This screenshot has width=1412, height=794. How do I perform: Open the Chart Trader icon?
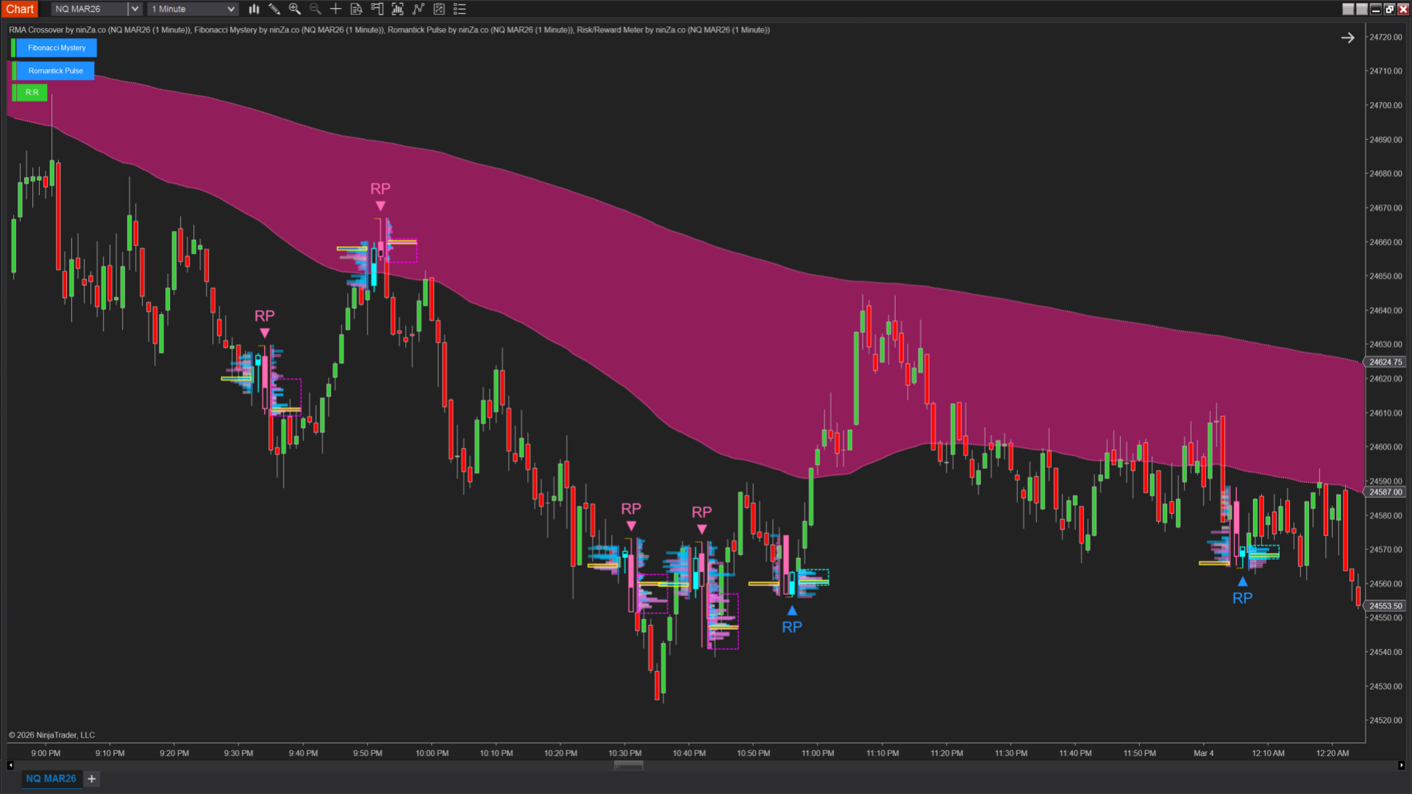(x=377, y=9)
